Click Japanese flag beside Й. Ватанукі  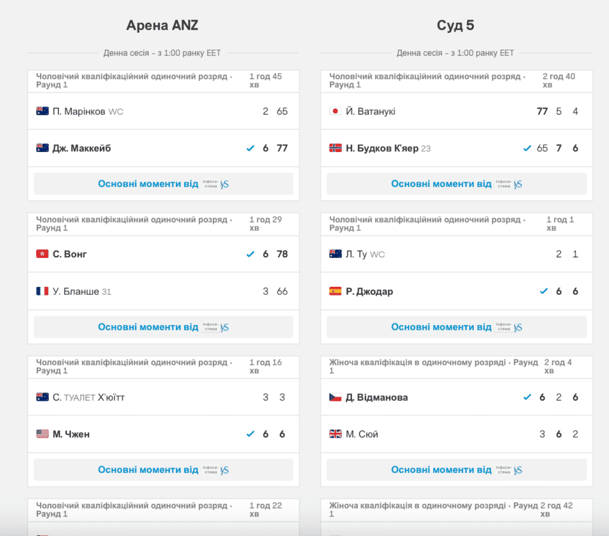tap(336, 111)
